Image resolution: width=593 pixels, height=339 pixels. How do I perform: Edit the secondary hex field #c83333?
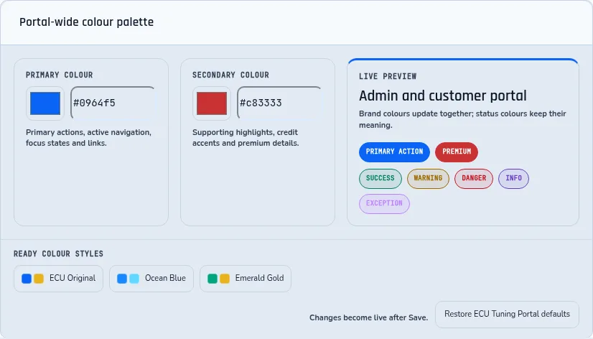(280, 103)
